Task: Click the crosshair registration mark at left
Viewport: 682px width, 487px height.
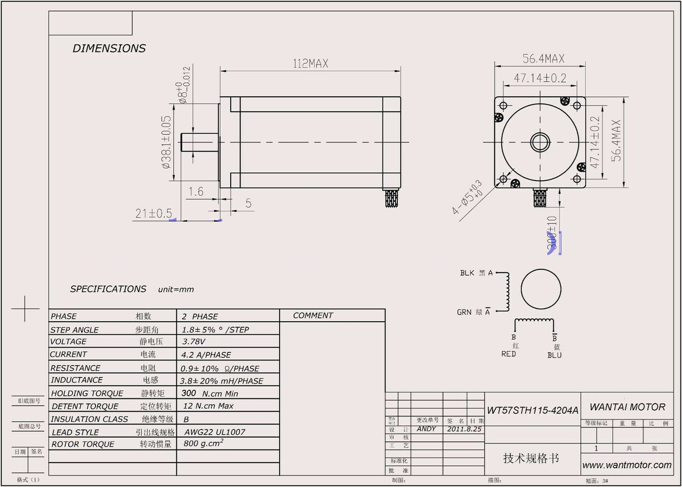Action: (x=24, y=309)
